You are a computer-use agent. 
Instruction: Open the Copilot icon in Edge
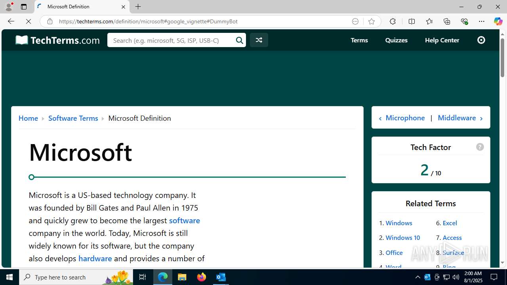(498, 21)
